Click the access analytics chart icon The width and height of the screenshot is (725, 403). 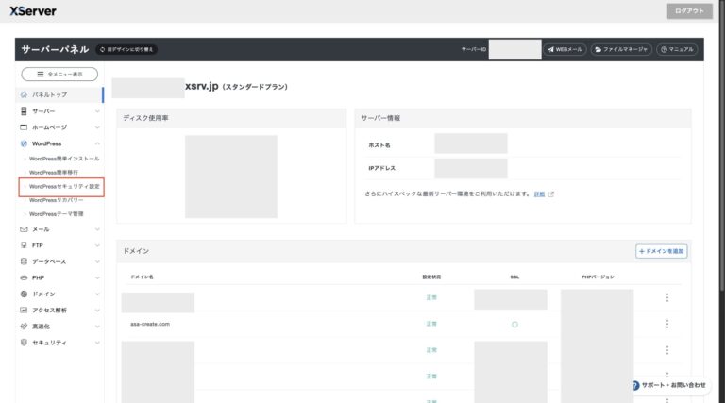coord(24,310)
